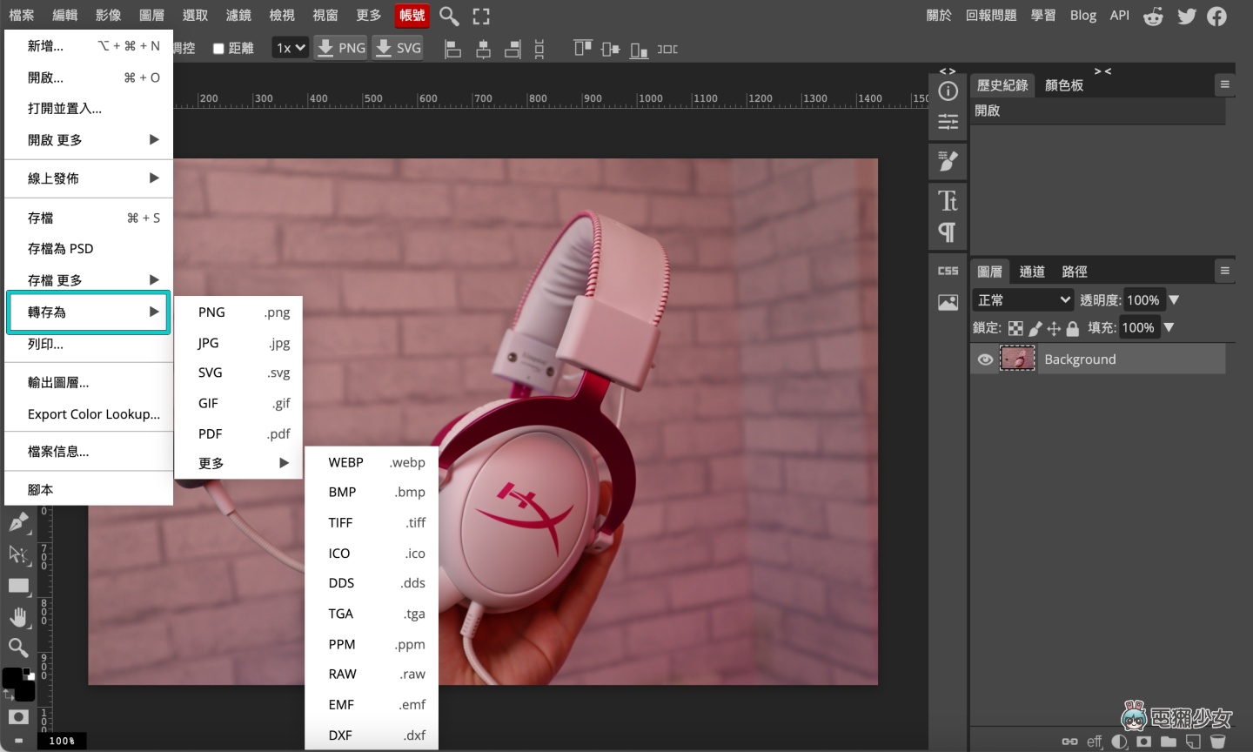The height and width of the screenshot is (752, 1253).
Task: Expand the 透明度 opacity slider arrow
Action: tap(1174, 300)
